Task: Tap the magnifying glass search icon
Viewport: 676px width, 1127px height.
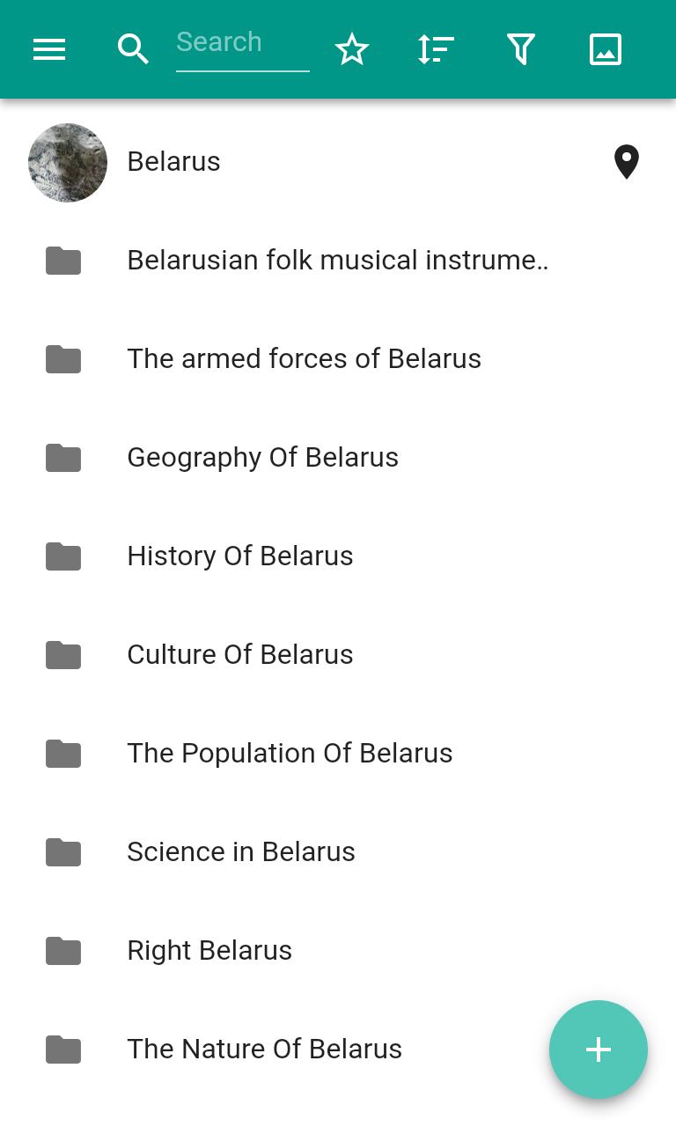Action: click(133, 49)
